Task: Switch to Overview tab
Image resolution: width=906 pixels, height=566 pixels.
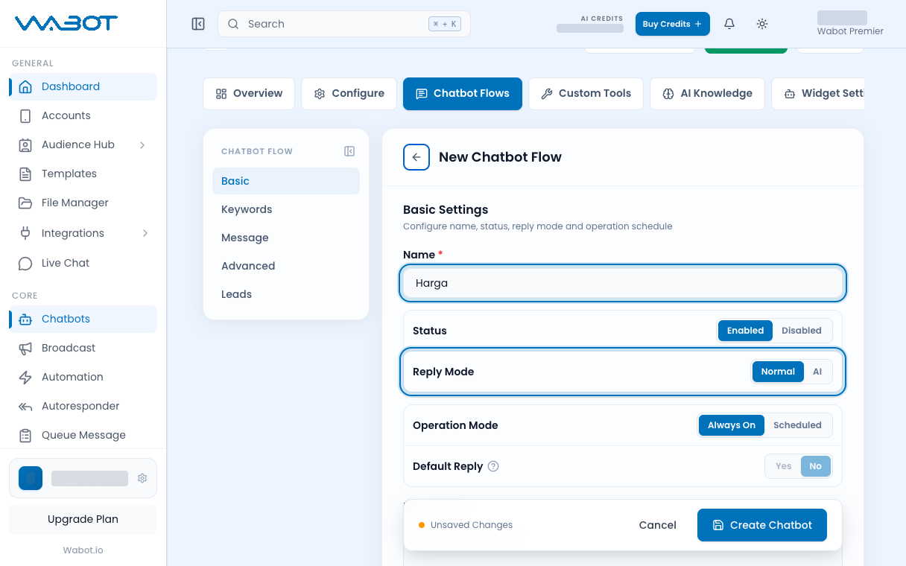Action: (x=249, y=94)
